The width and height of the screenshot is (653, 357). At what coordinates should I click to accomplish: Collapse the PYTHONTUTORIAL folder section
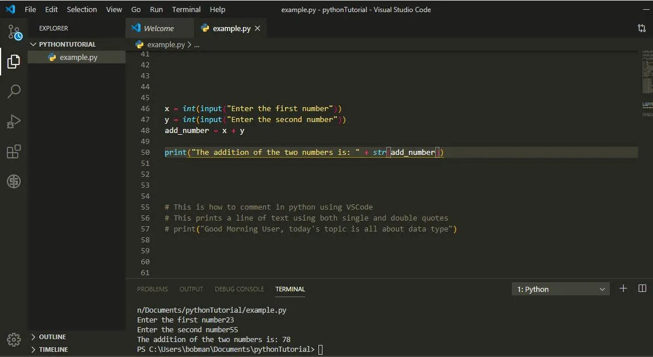pyautogui.click(x=33, y=44)
